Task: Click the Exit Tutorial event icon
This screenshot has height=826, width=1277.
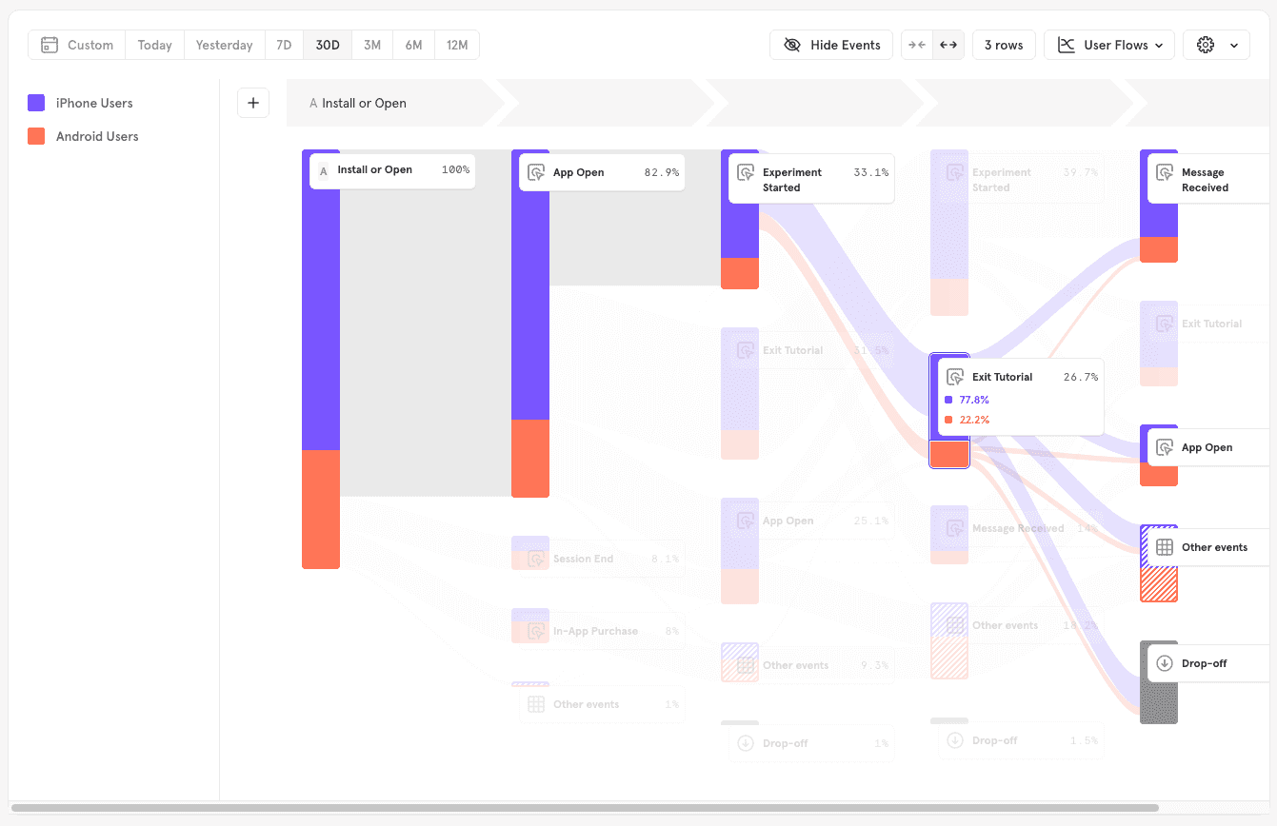Action: (x=955, y=377)
